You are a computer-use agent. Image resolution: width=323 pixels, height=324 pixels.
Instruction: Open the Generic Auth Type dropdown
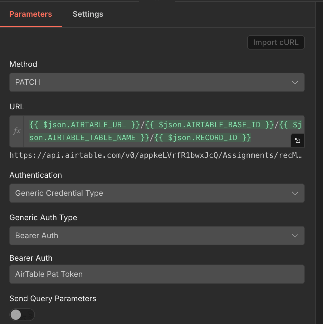point(157,236)
